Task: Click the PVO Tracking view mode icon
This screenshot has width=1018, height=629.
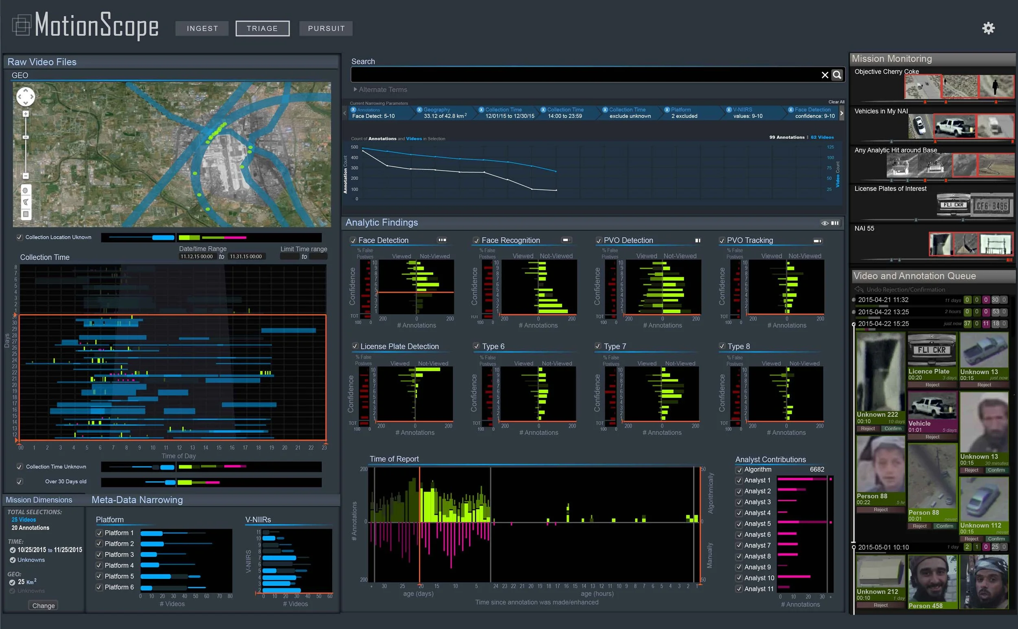Action: click(818, 241)
